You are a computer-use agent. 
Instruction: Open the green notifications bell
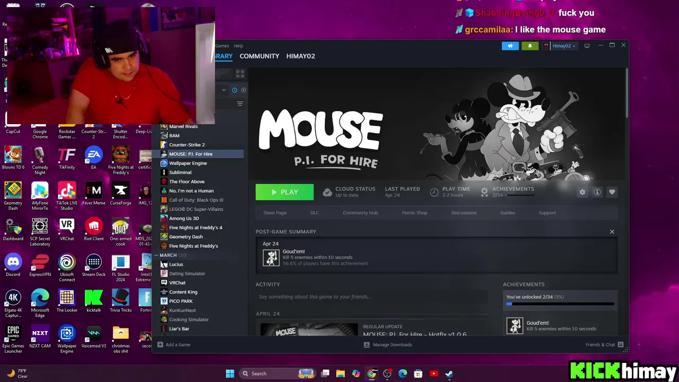[529, 46]
